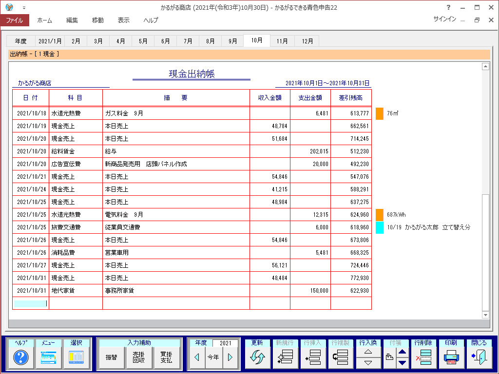Click the 売掛回収 button
Viewport: 499px width, 374px height.
139,357
